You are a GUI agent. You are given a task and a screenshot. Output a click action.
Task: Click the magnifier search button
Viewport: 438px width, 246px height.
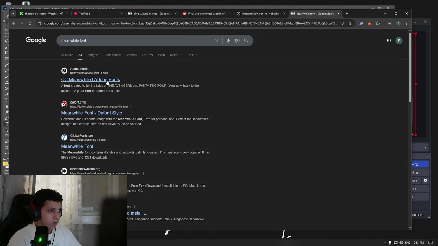pos(246,40)
